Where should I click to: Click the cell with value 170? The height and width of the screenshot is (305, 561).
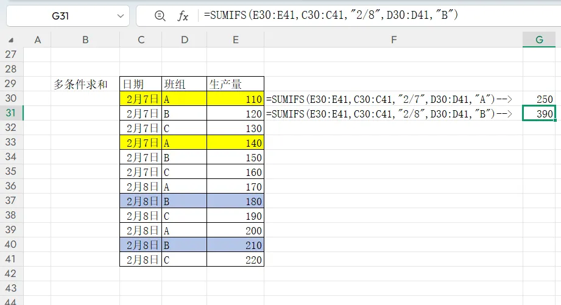tap(235, 187)
